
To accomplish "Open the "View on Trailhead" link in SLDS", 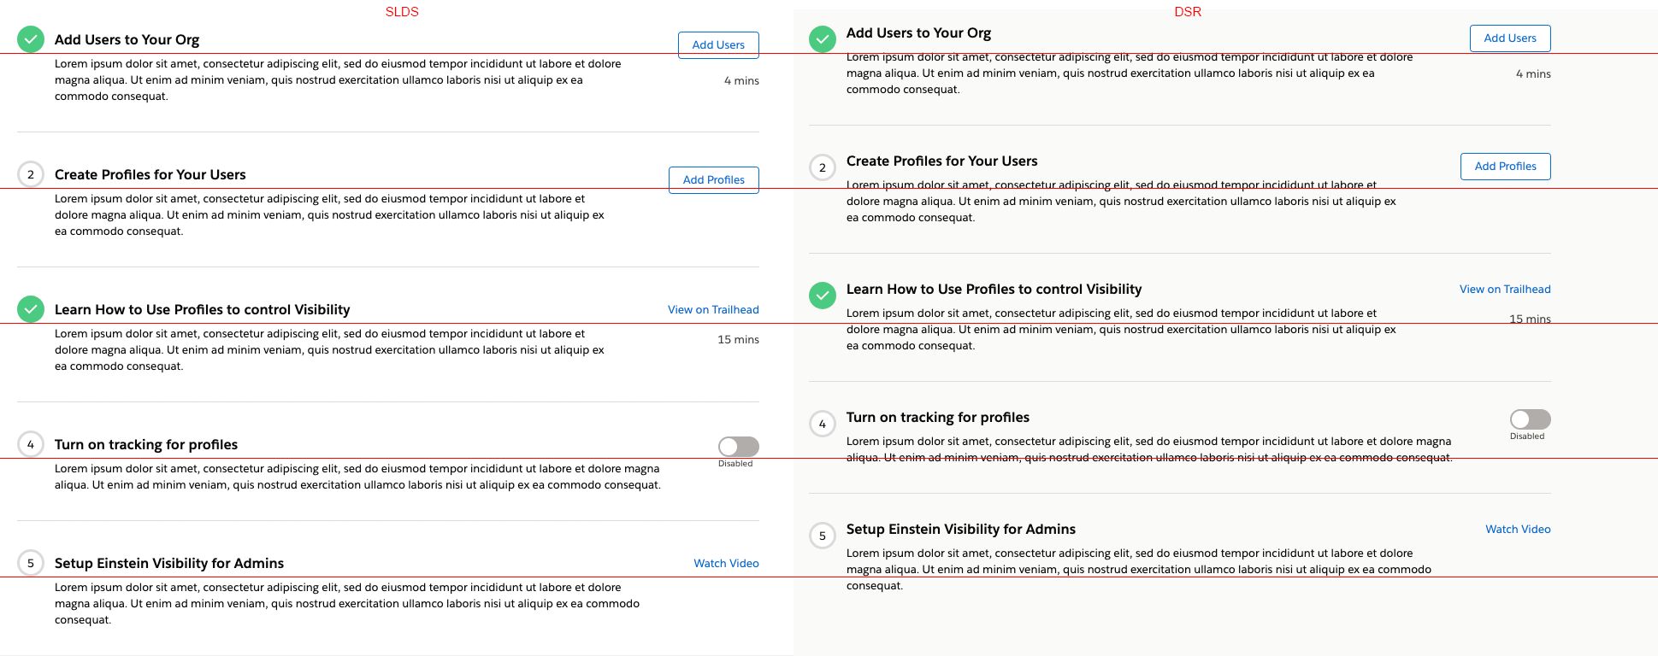I will [x=713, y=309].
